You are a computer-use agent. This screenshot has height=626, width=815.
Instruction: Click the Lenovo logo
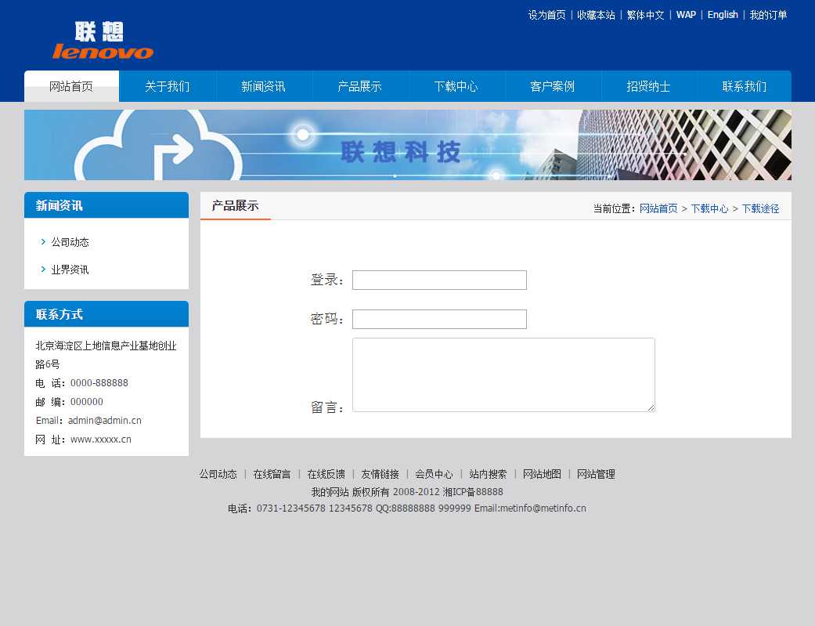click(103, 41)
